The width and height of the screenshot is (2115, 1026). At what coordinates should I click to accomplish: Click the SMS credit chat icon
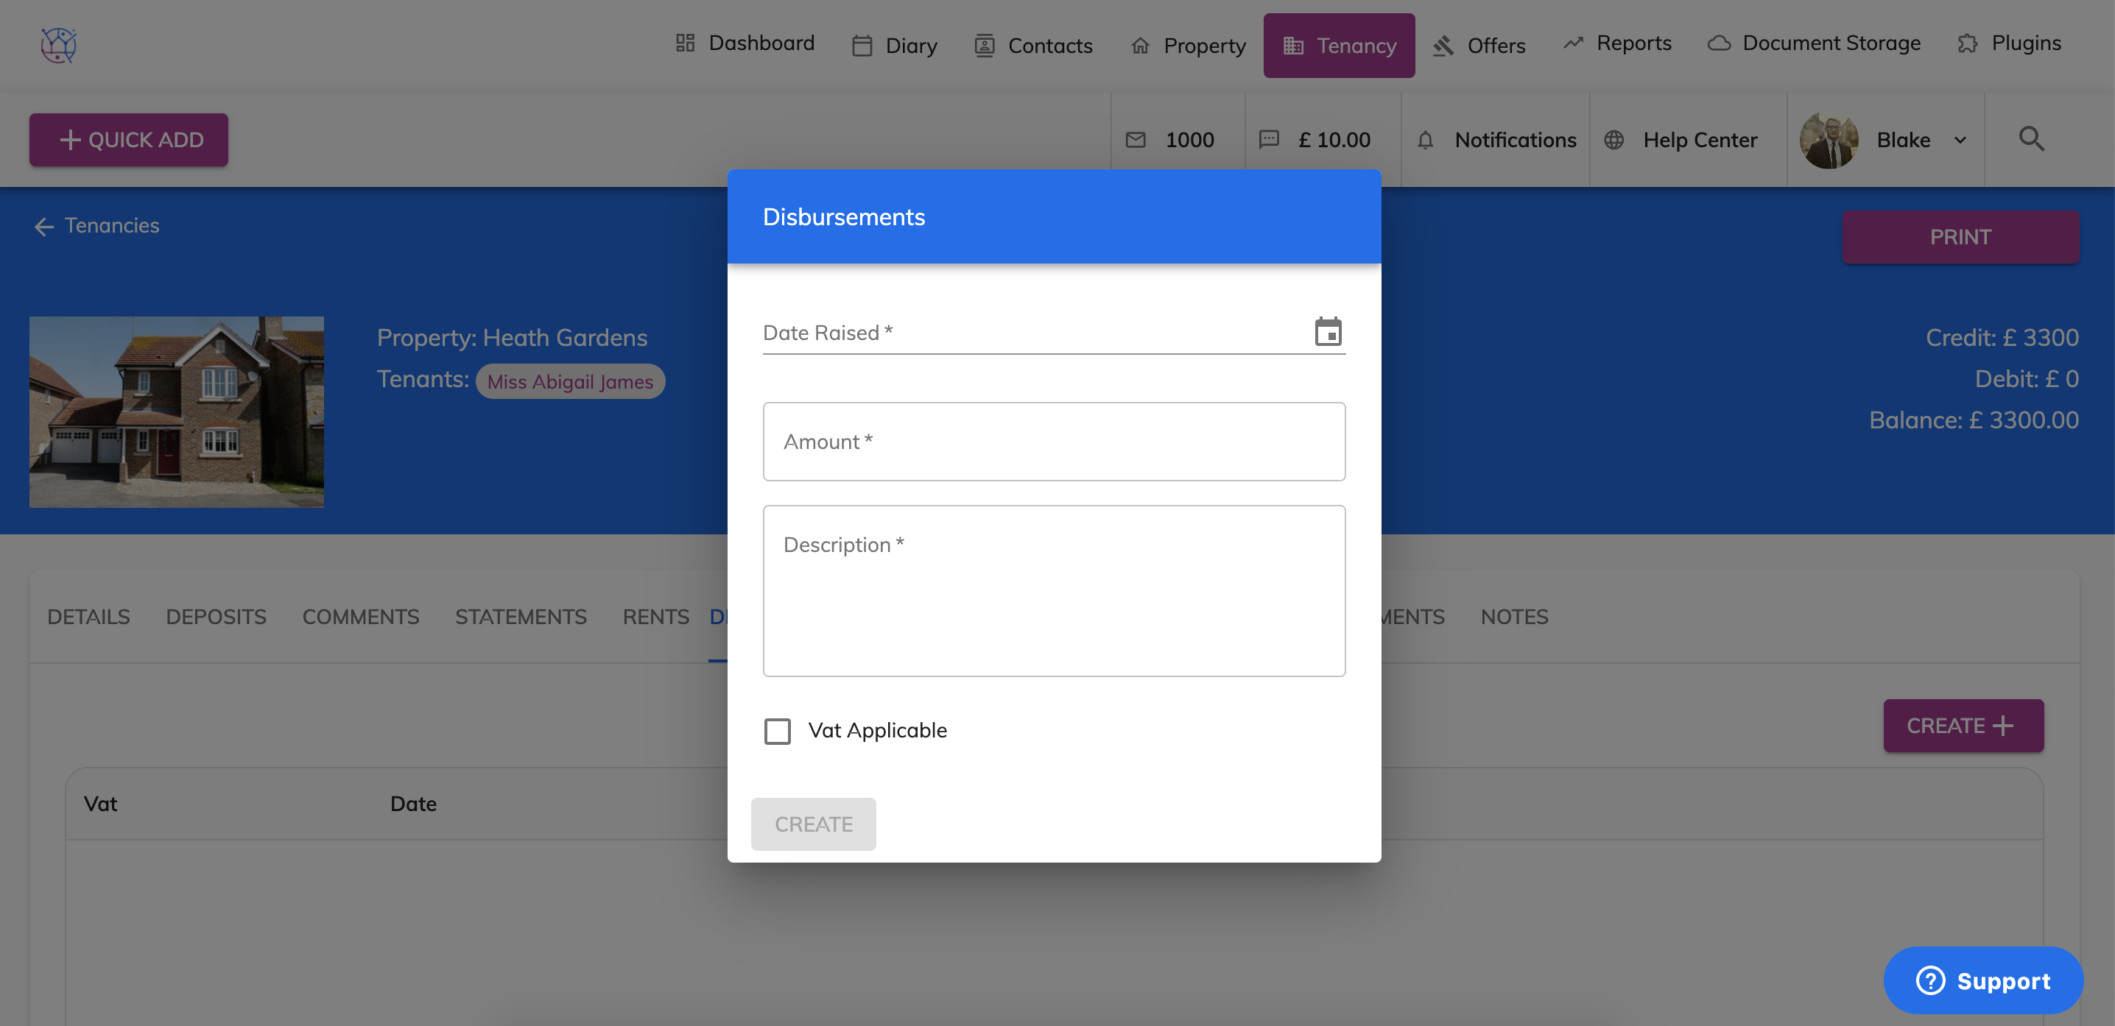1269,138
